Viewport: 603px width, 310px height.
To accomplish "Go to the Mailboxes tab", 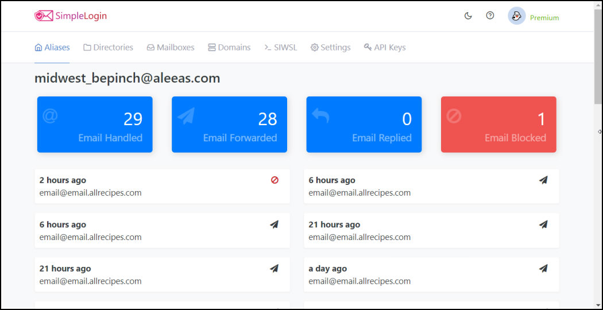I will pyautogui.click(x=171, y=47).
